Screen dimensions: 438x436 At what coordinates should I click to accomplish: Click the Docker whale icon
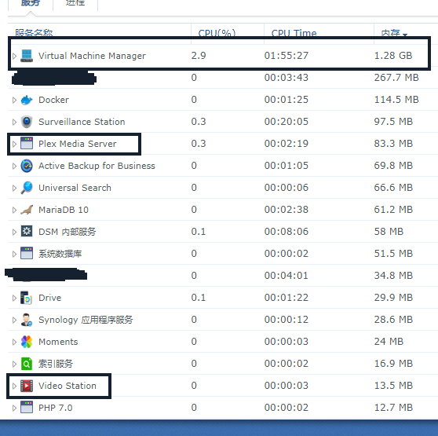pos(27,100)
